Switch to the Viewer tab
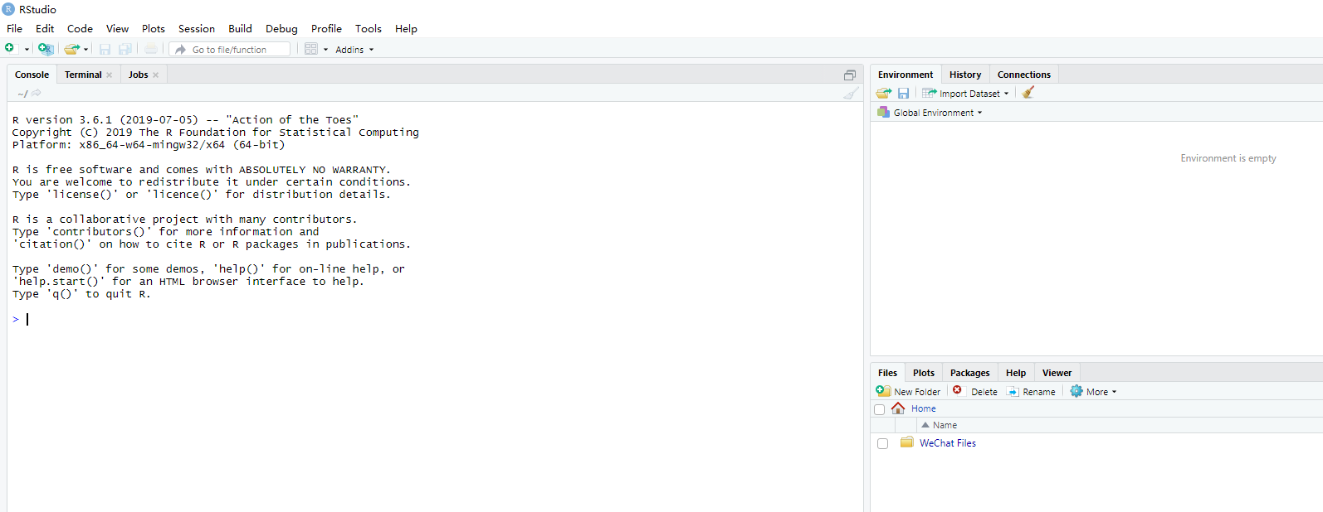This screenshot has height=512, width=1323. tap(1057, 373)
